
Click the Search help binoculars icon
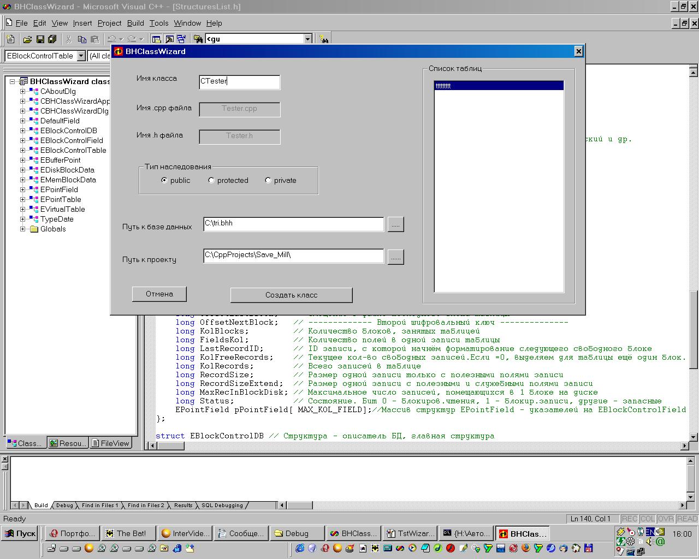(x=324, y=39)
